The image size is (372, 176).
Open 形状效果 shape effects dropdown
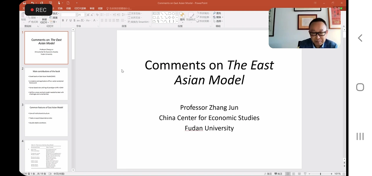[x=203, y=21]
